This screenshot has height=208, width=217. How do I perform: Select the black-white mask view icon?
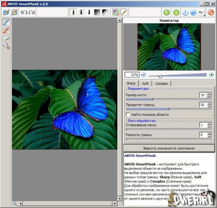click(x=105, y=12)
